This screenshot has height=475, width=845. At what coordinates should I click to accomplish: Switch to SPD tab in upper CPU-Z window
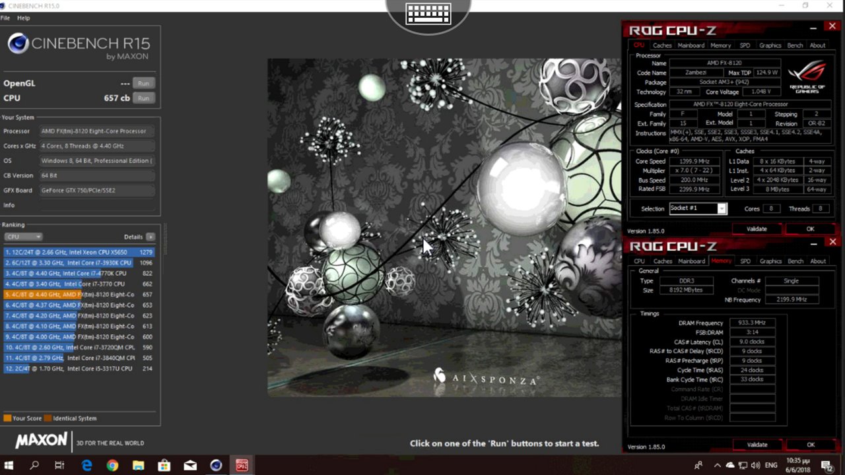click(x=745, y=46)
